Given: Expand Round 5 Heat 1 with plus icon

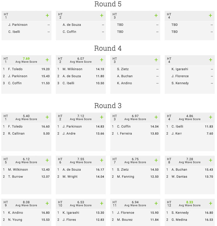Looking at the screenshot, I should coord(47,15).
